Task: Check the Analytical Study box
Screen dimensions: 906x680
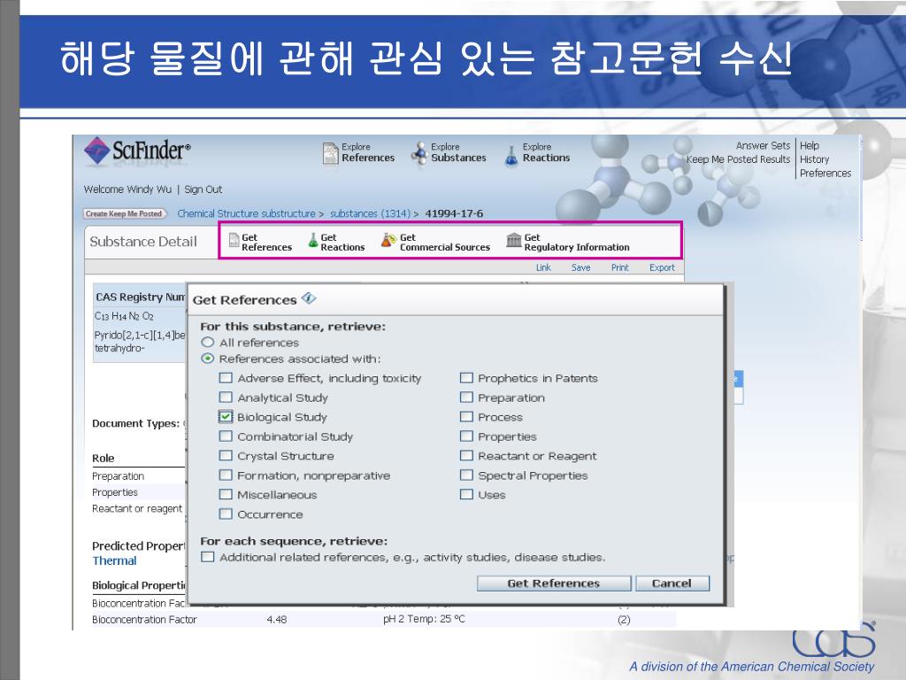Action: click(x=226, y=398)
